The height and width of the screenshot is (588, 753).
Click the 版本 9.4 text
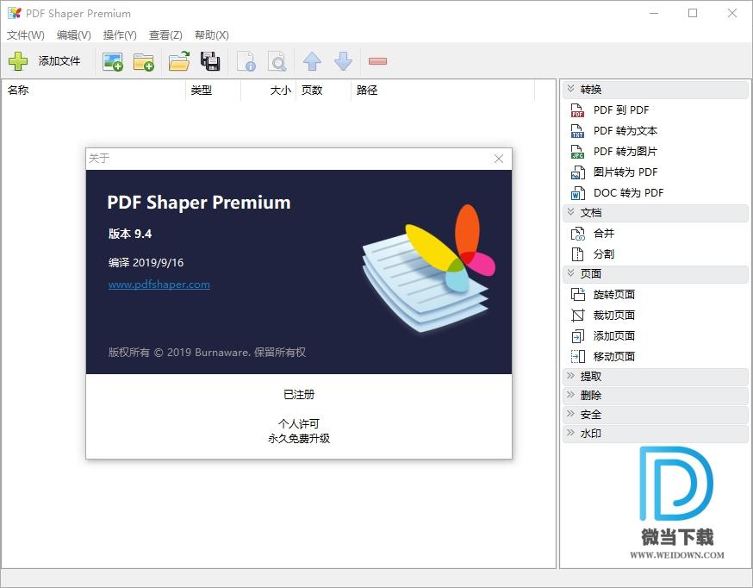[x=130, y=234]
